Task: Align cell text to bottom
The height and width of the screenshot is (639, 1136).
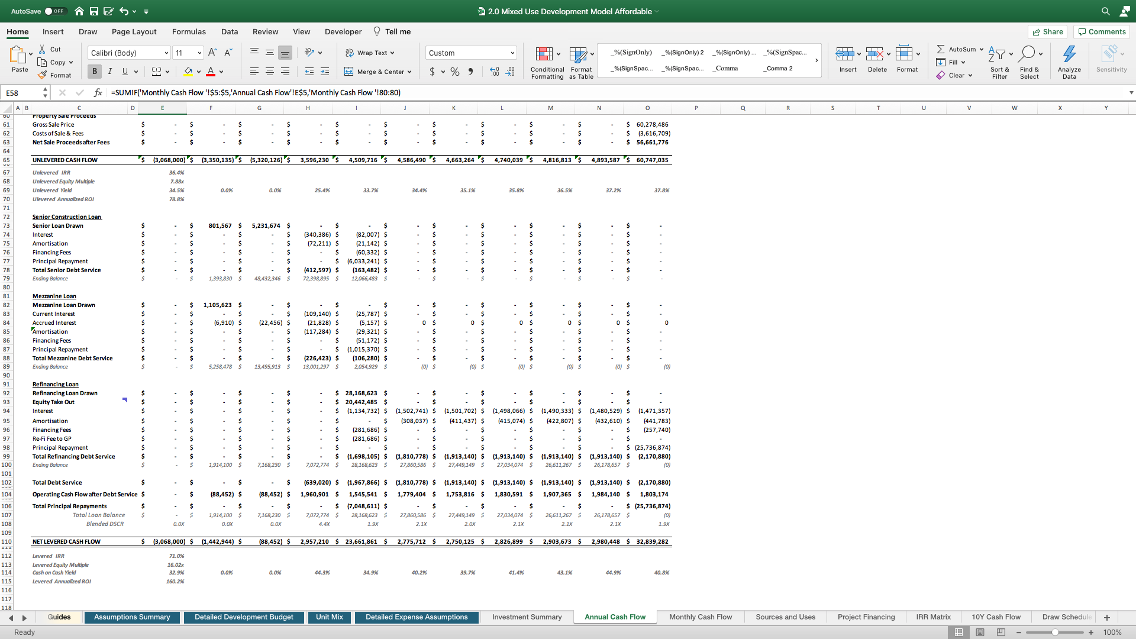Action: coord(285,53)
